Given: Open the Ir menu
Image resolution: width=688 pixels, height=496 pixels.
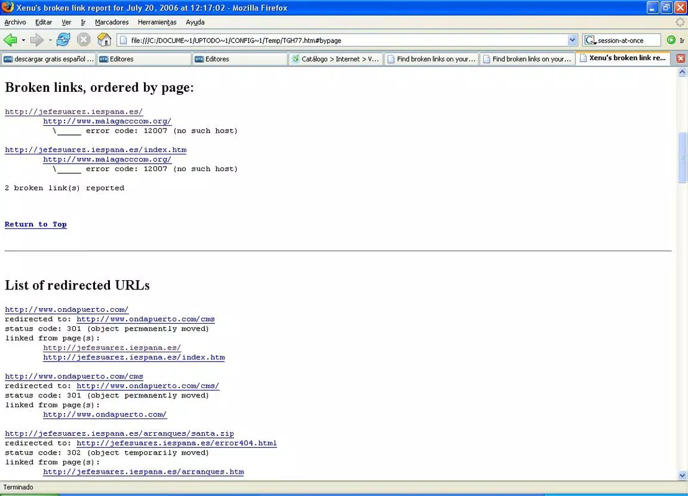Looking at the screenshot, I should tap(83, 22).
